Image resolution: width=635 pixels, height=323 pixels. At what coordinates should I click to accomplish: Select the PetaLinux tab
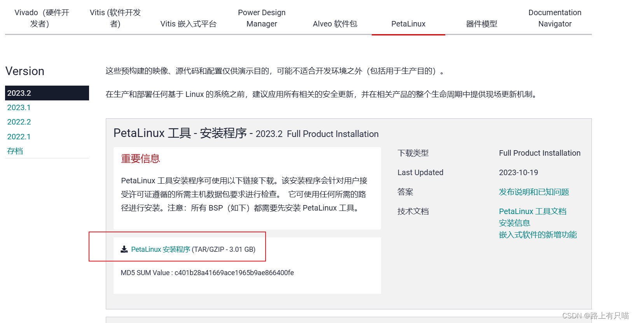(408, 24)
